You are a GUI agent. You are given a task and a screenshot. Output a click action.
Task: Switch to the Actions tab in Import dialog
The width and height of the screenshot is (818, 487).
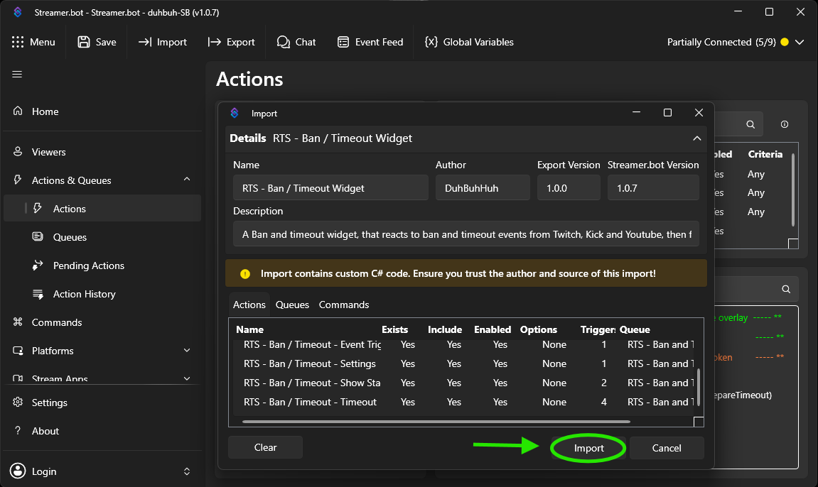click(x=249, y=305)
